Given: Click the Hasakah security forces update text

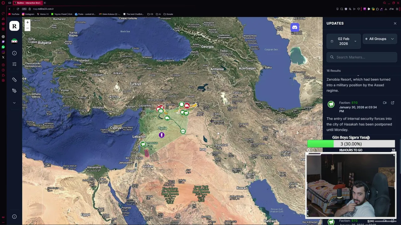Looking at the screenshot, I should pos(359,124).
